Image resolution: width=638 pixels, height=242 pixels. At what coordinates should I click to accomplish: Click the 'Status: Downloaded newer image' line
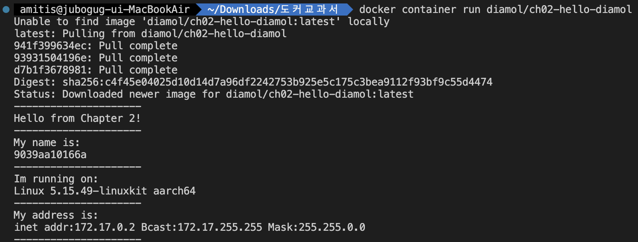tap(214, 94)
